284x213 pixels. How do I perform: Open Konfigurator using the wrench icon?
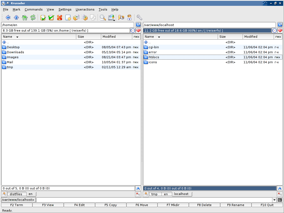139,17
